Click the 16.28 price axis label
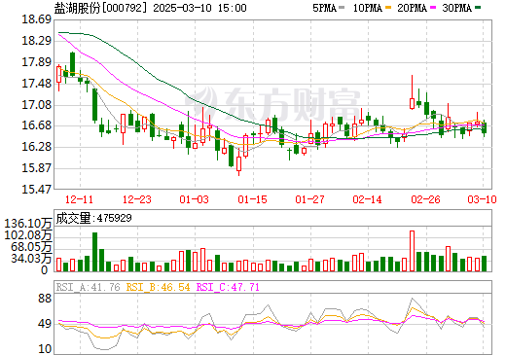The image size is (506, 355). [x=36, y=147]
